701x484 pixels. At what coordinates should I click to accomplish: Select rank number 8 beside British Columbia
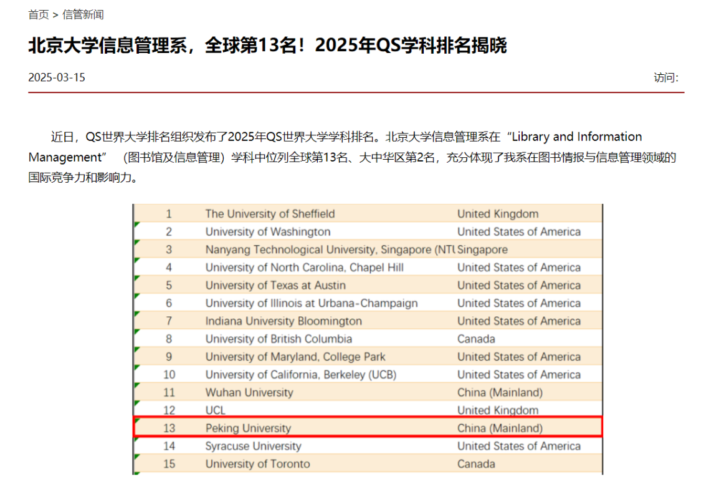169,339
